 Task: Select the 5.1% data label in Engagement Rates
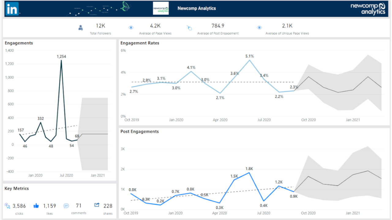tap(249, 56)
